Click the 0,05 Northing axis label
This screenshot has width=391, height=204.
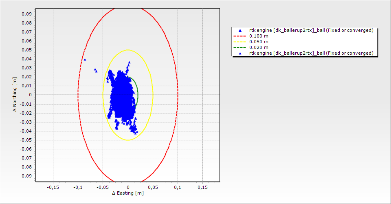coord(27,50)
